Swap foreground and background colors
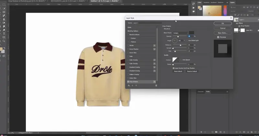The height and width of the screenshot is (136, 259). (x=4, y=48)
